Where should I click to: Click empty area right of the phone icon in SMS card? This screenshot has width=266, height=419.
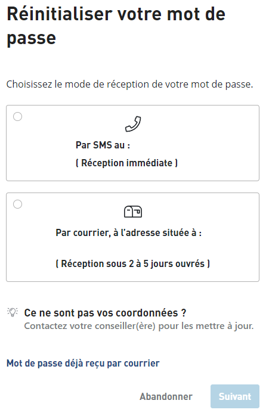click(198, 124)
